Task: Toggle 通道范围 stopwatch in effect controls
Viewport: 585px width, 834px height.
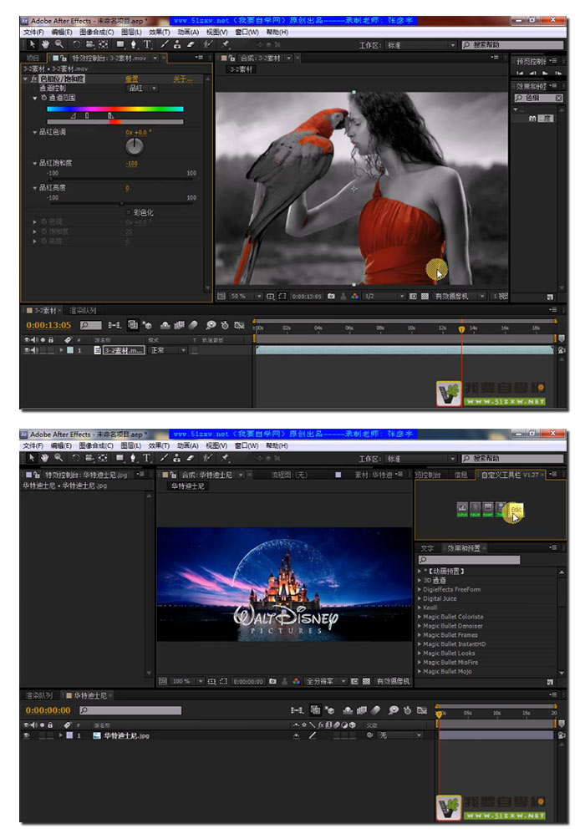Action: pos(43,98)
